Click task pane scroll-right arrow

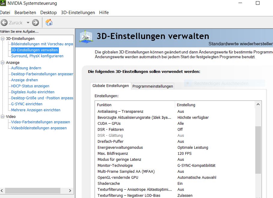[70, 190]
